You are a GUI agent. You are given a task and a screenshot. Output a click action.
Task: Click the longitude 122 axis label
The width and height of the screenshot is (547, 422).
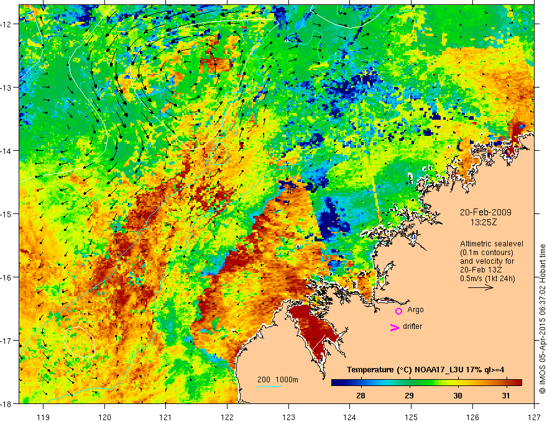[227, 417]
